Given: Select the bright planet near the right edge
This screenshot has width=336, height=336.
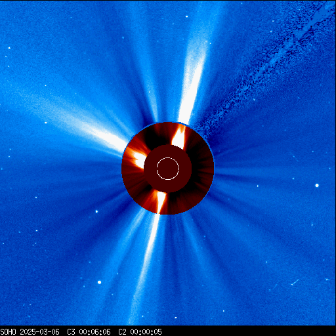Looking at the screenshot, I should click(x=317, y=186).
